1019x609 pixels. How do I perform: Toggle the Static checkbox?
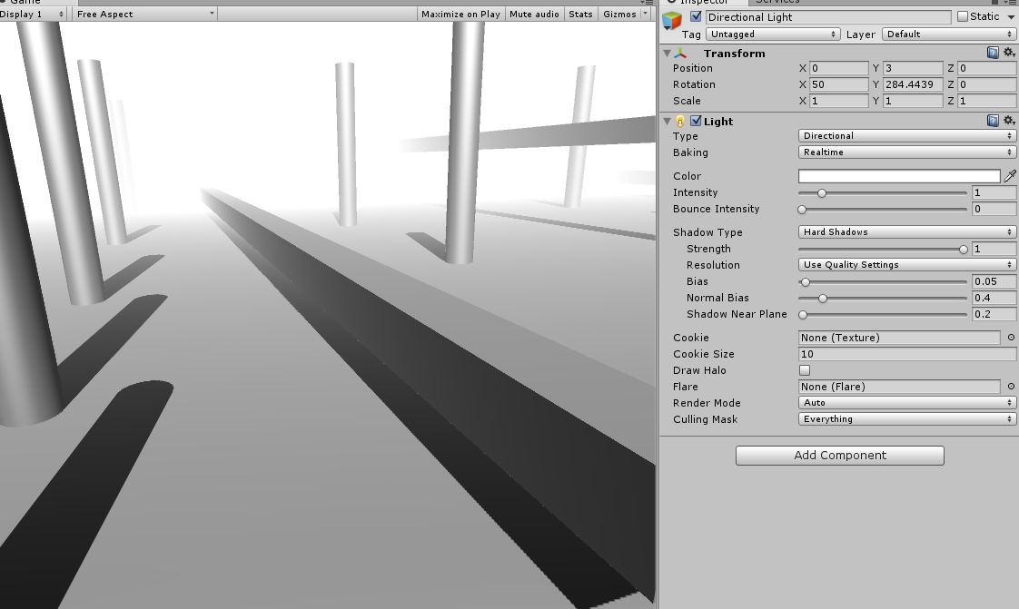click(963, 17)
